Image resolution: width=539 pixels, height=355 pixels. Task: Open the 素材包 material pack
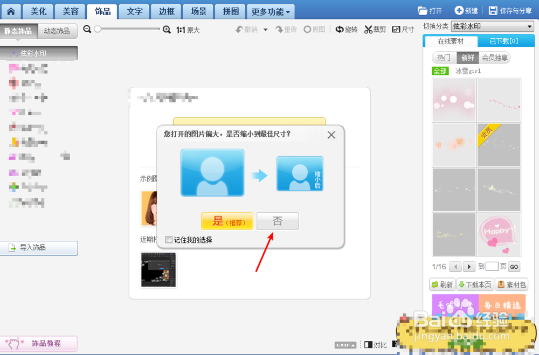point(511,284)
